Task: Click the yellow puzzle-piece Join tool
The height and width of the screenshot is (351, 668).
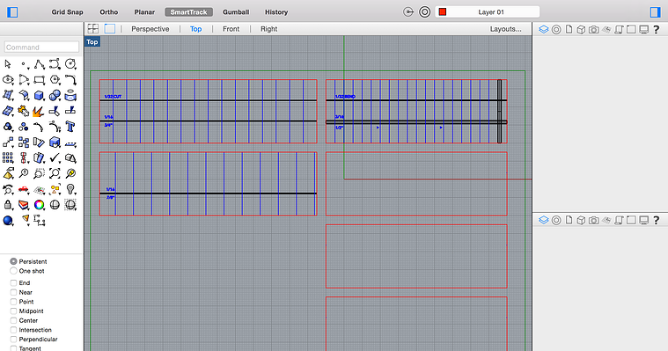Action: click(x=23, y=111)
